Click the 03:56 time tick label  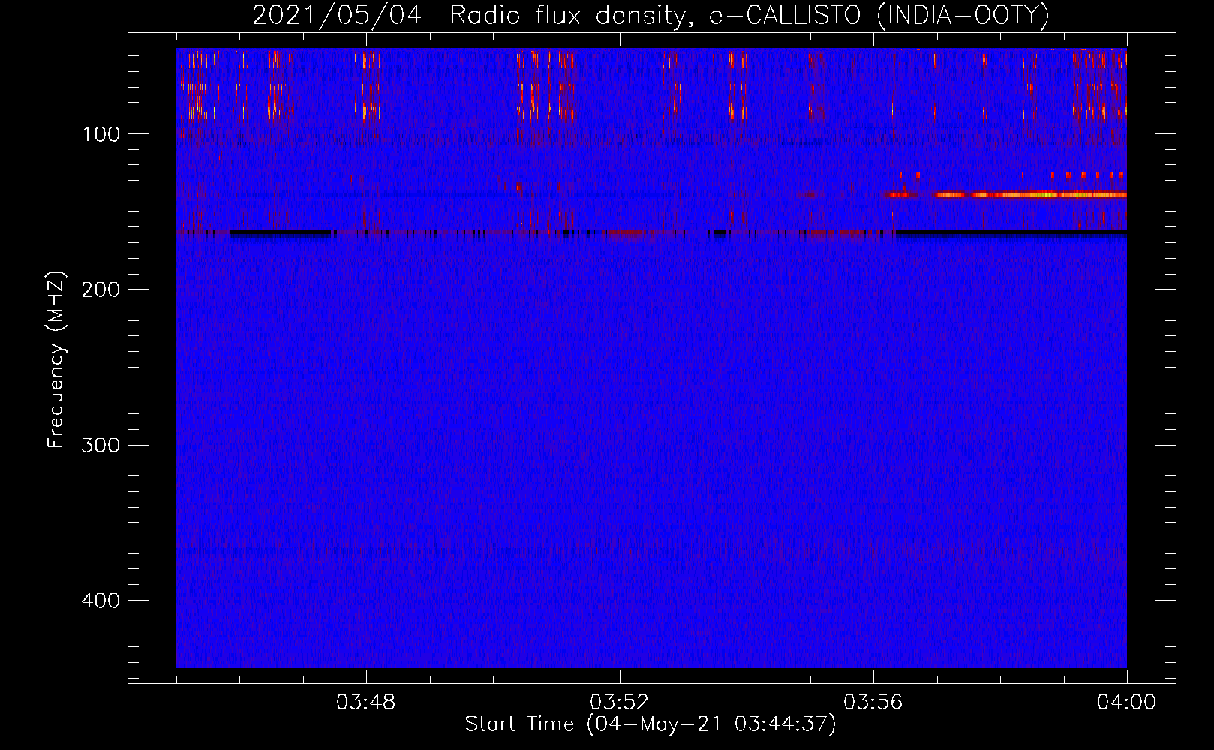(x=873, y=703)
